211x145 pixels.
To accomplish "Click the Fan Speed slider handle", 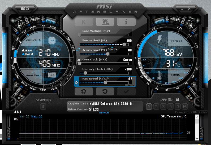I will (105, 82).
